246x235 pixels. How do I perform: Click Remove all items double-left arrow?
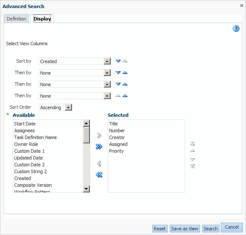[x=99, y=174]
